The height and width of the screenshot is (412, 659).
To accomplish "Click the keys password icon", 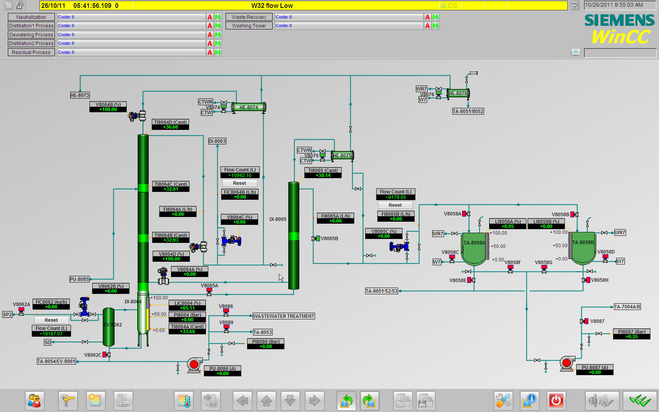I will click(x=67, y=401).
